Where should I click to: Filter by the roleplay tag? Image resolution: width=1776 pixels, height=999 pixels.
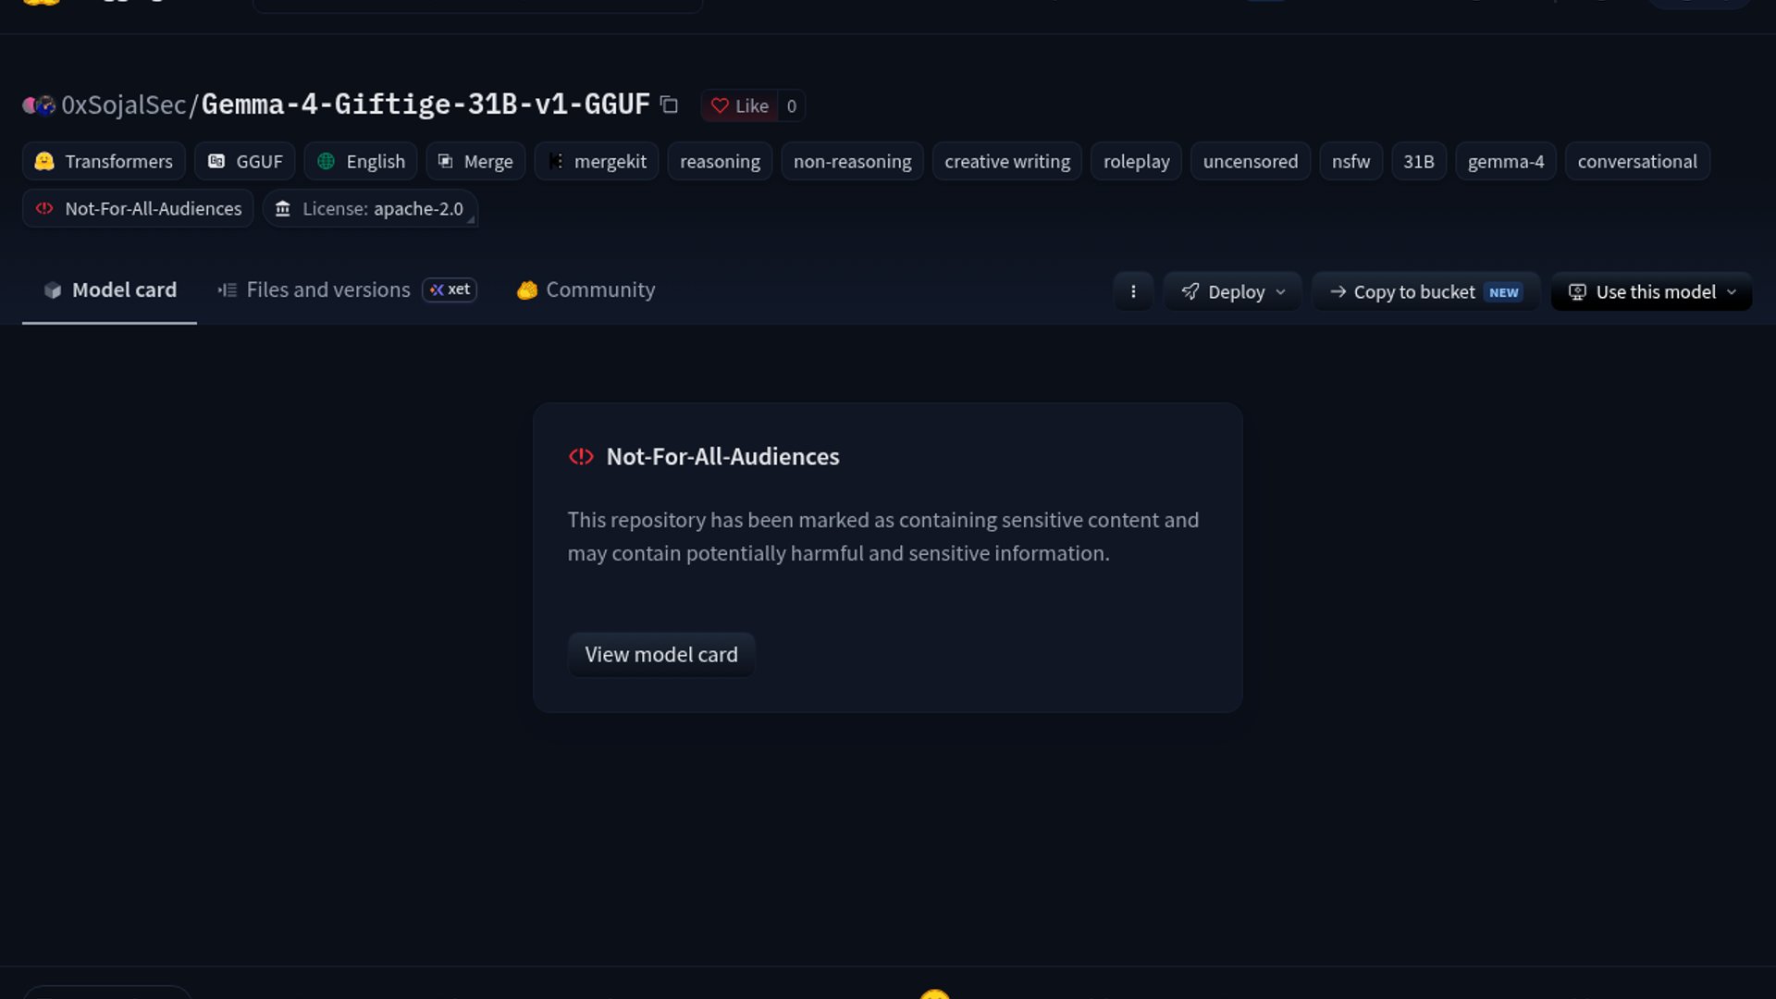pyautogui.click(x=1136, y=162)
